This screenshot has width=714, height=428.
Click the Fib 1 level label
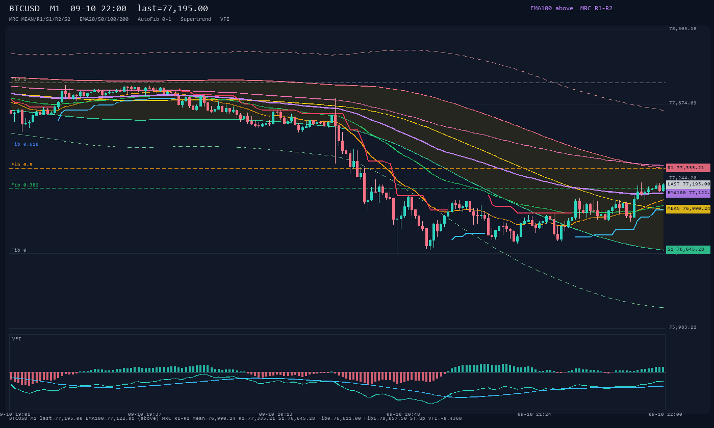(19, 79)
